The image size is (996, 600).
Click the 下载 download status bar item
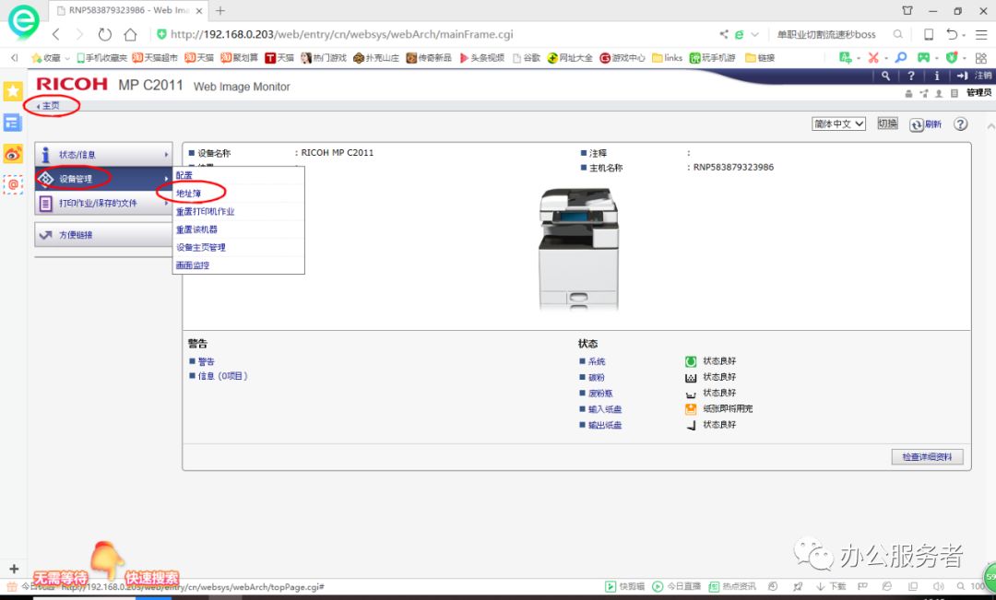click(831, 586)
